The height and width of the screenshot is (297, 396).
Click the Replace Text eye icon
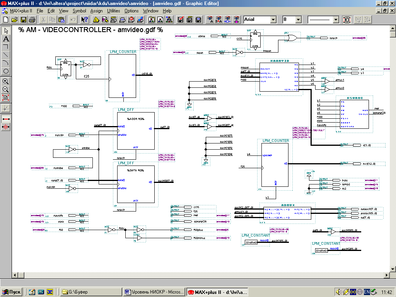[218, 19]
